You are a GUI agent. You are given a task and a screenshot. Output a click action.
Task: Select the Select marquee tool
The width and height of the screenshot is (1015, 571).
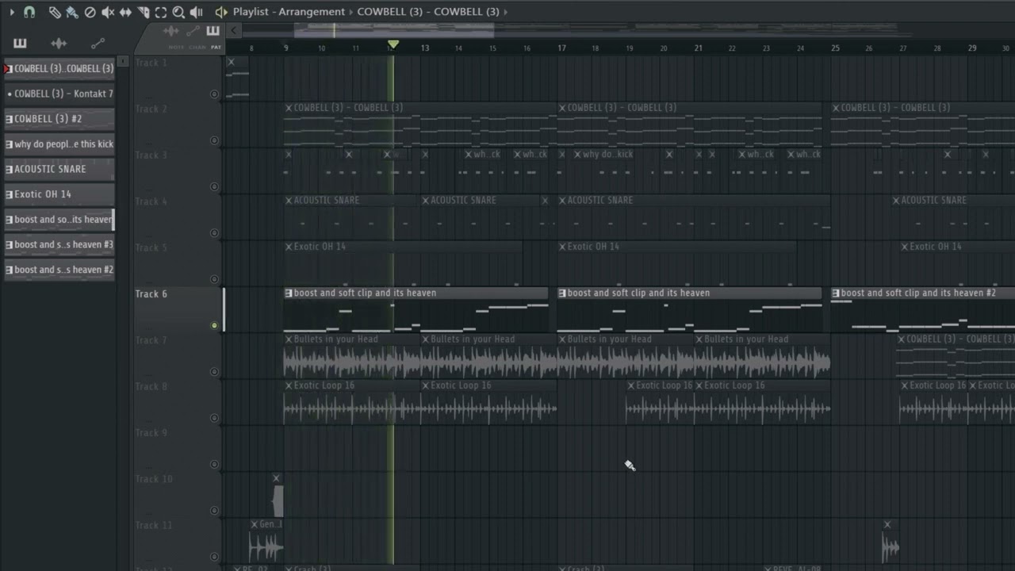[x=161, y=12]
